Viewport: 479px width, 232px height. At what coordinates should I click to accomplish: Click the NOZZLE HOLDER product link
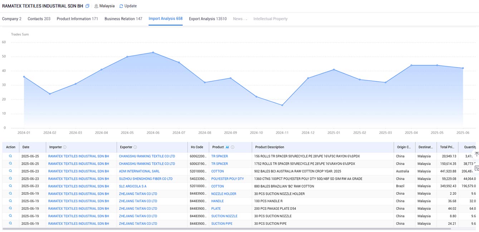click(x=224, y=194)
